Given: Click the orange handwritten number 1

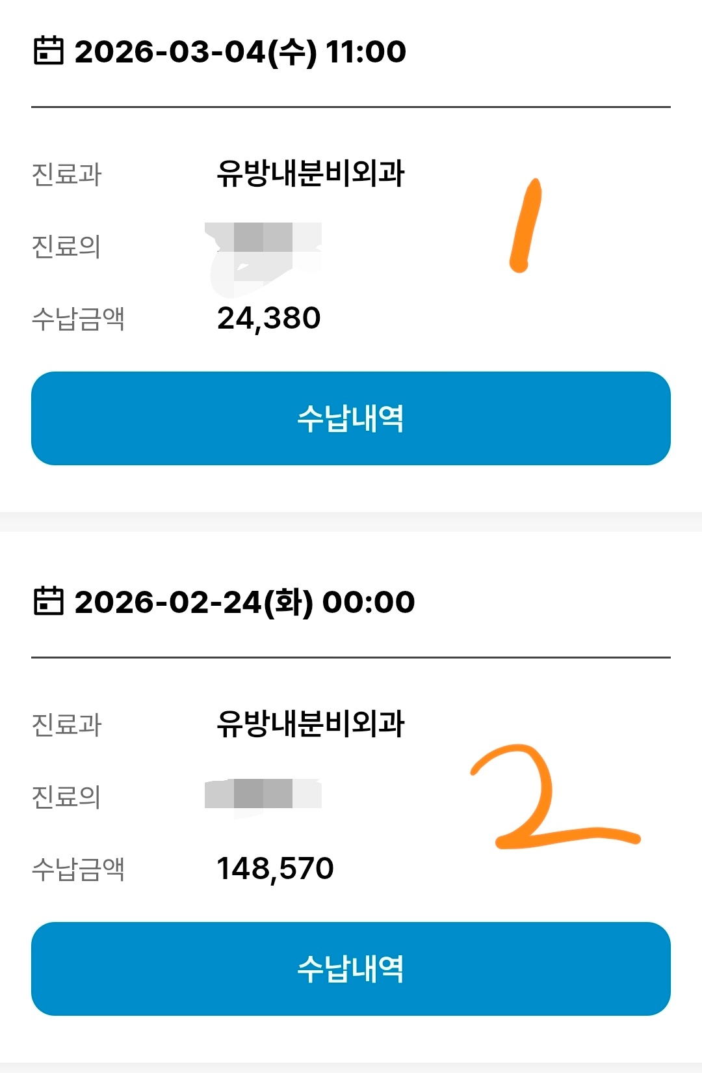Looking at the screenshot, I should (x=526, y=226).
